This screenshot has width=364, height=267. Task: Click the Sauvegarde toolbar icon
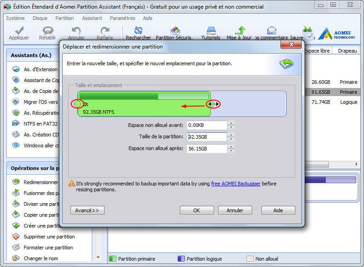tap(308, 33)
